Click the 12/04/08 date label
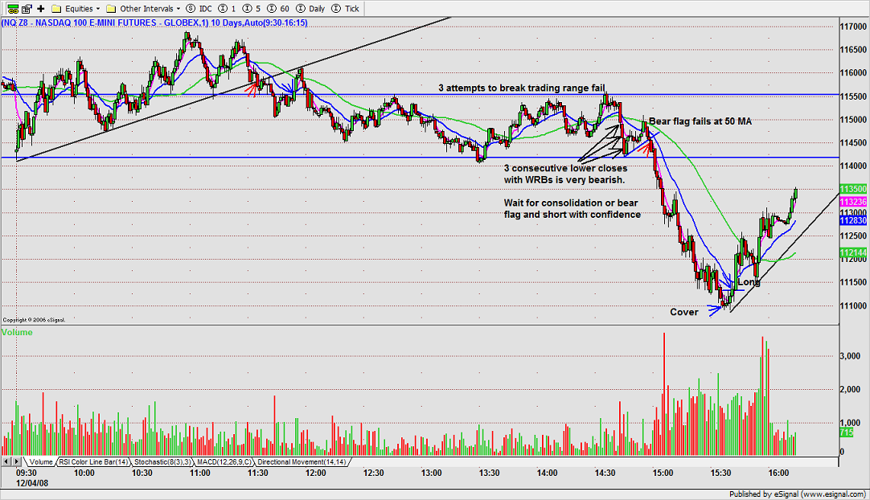870x500 pixels. 32,483
